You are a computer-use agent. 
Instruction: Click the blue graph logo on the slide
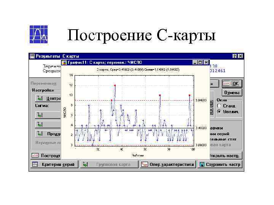(38, 34)
